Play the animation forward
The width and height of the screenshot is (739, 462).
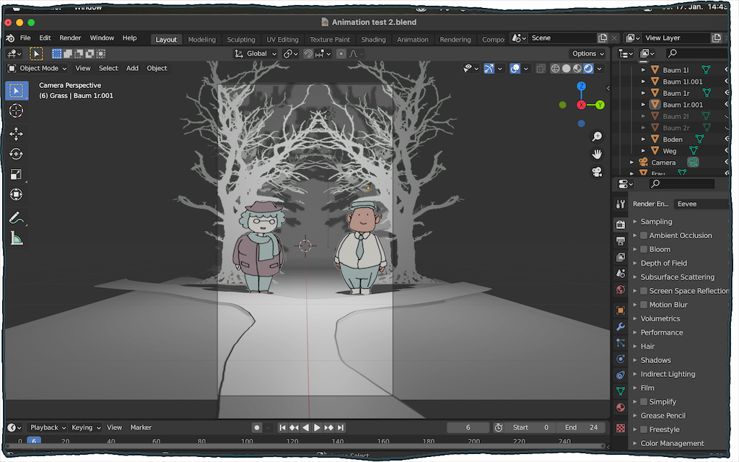tap(318, 427)
